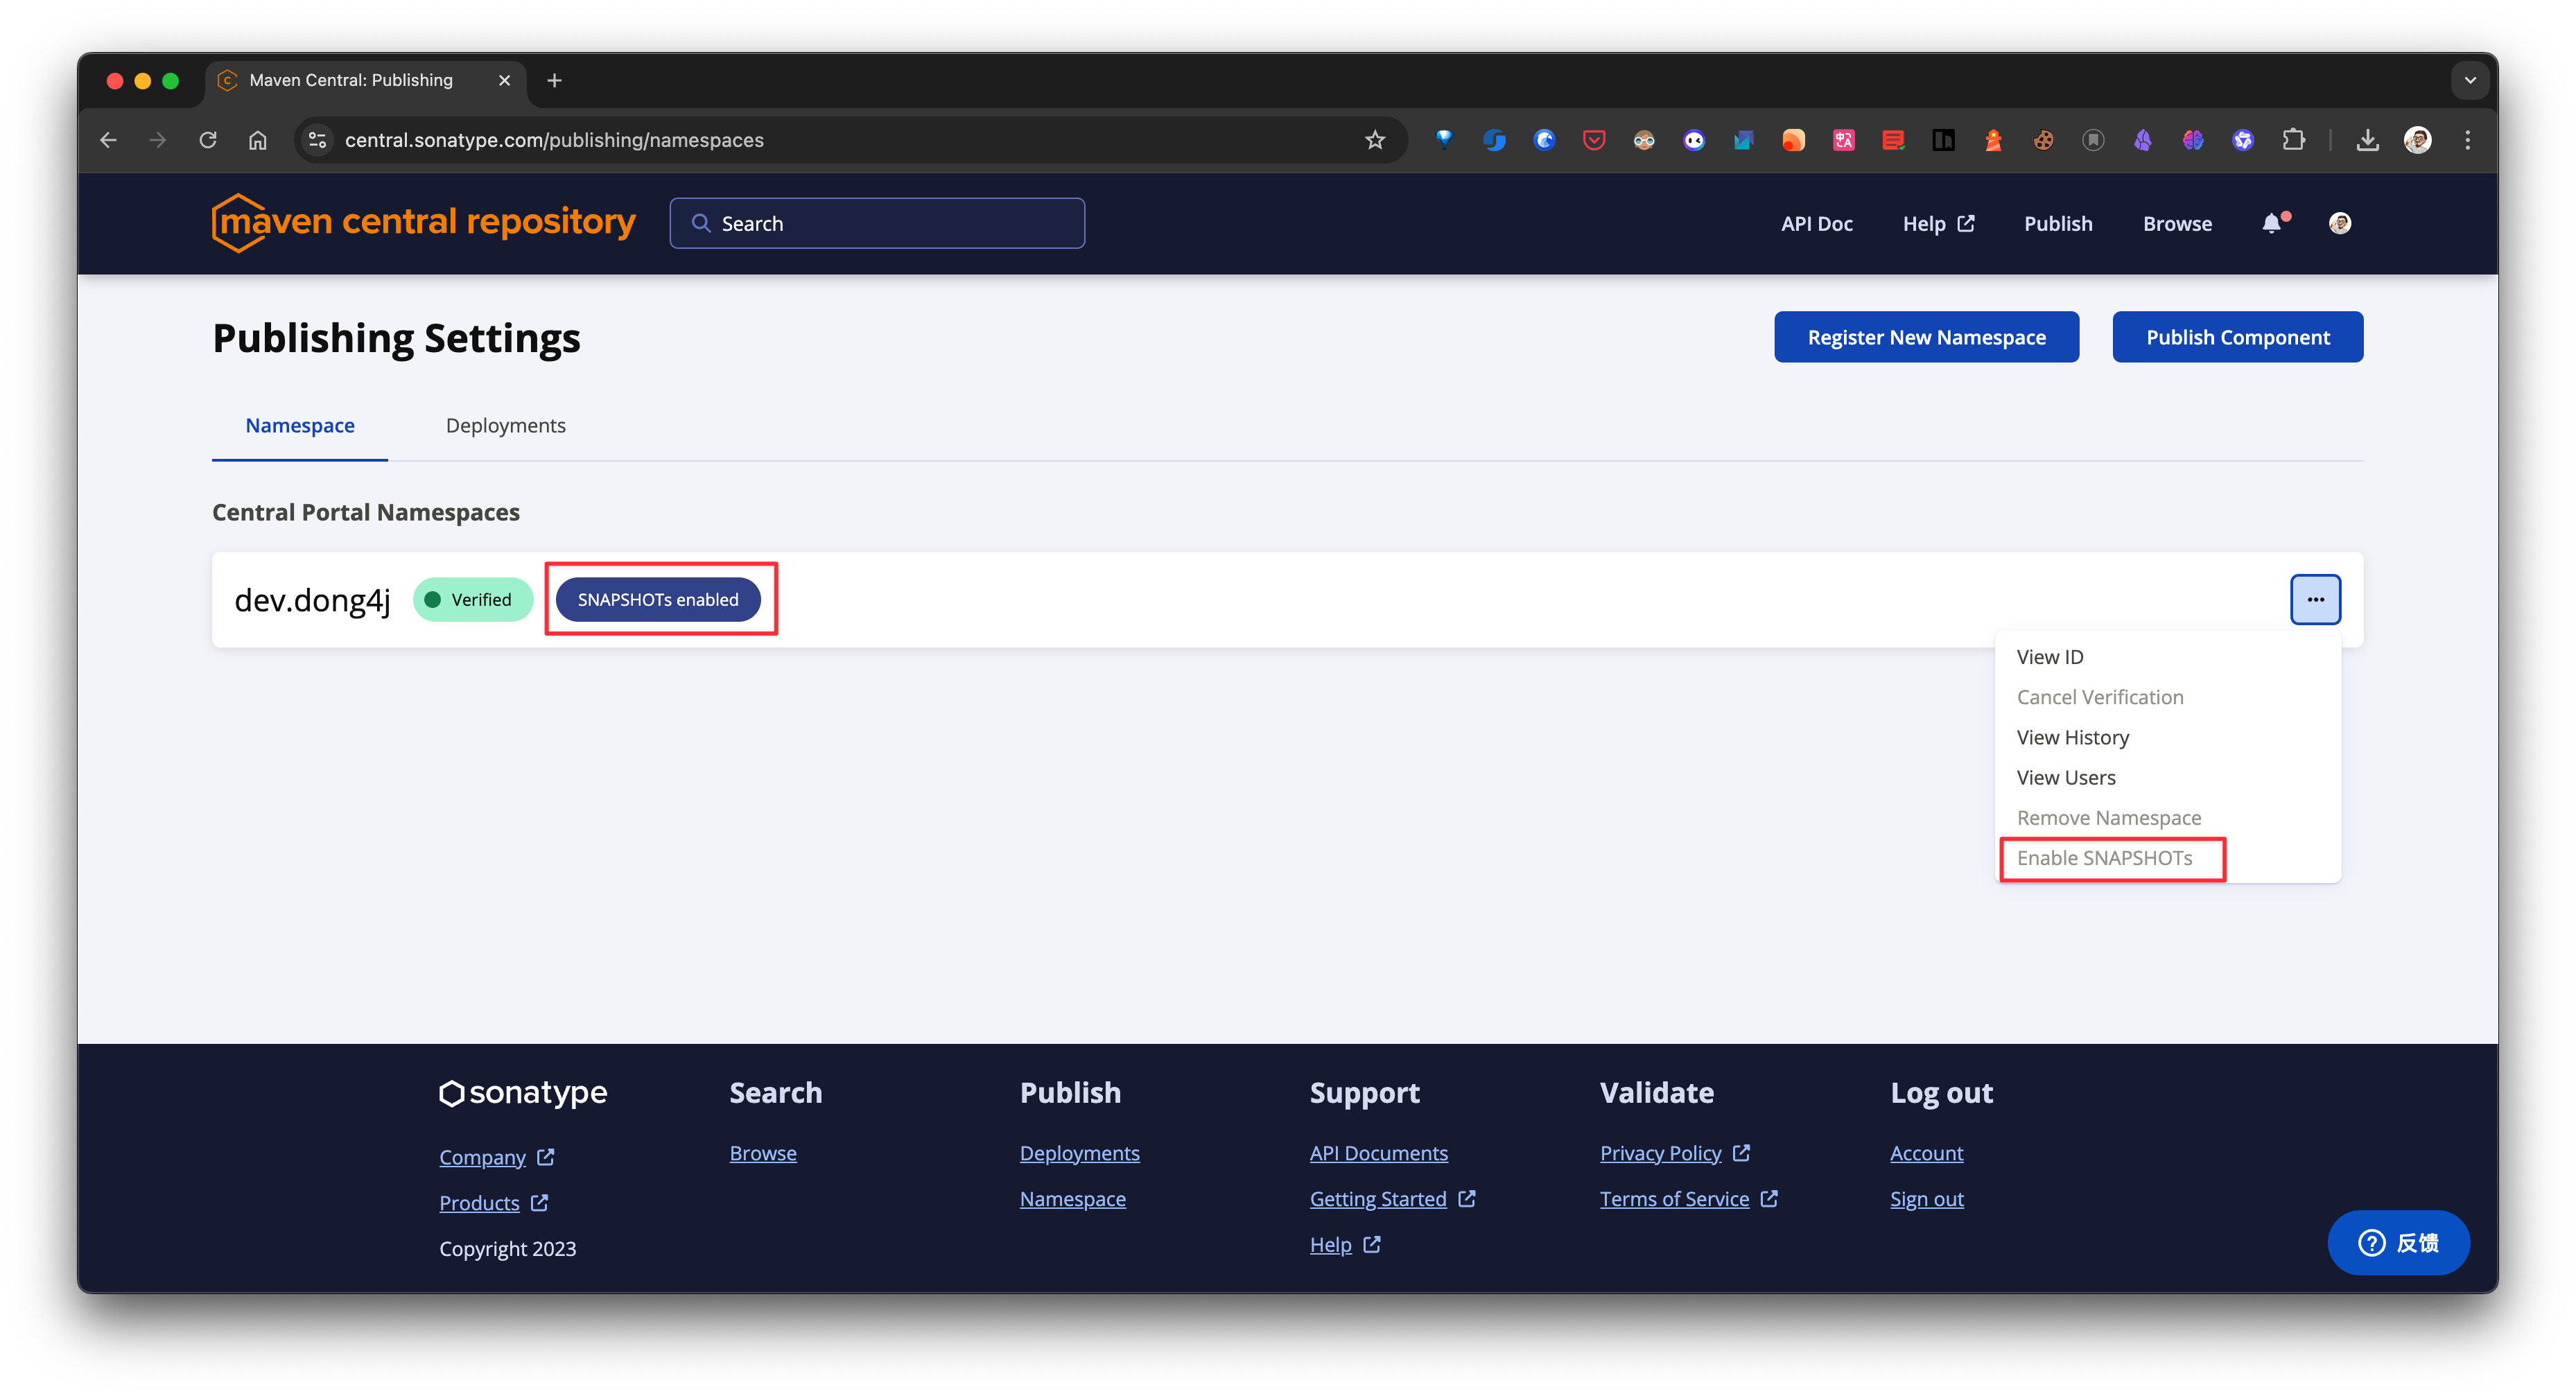
Task: Click external-link icon beside Getting Started
Action: tap(1466, 1198)
